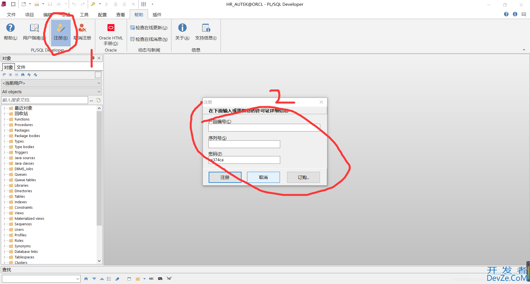
Task: Click the 密码(P) password field
Action: 244,160
